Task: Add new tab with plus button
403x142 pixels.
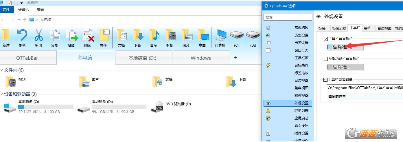Action: (235, 57)
